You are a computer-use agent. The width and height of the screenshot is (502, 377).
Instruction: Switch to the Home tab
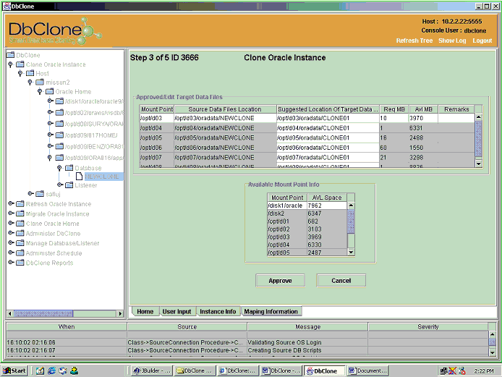pyautogui.click(x=145, y=311)
